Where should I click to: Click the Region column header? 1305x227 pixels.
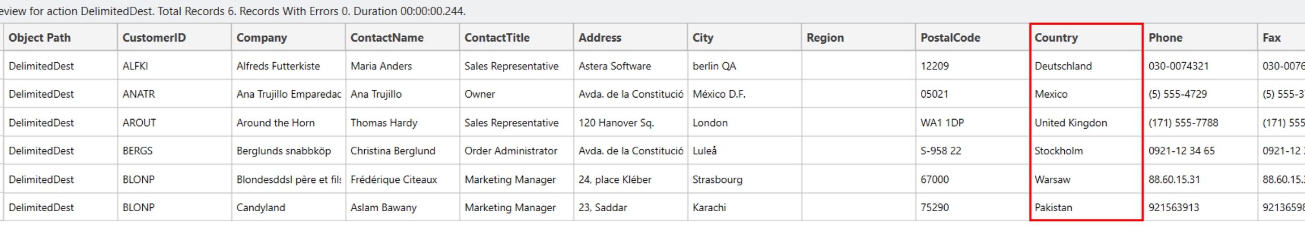tap(825, 38)
